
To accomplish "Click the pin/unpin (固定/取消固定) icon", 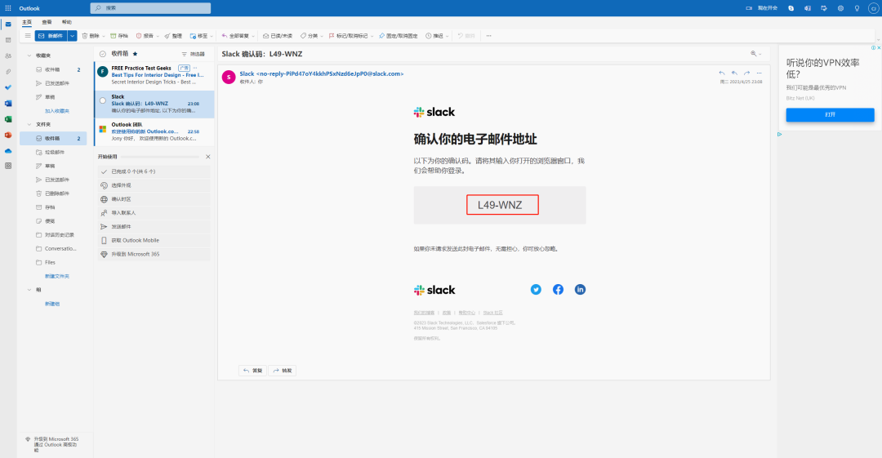I will pos(382,36).
